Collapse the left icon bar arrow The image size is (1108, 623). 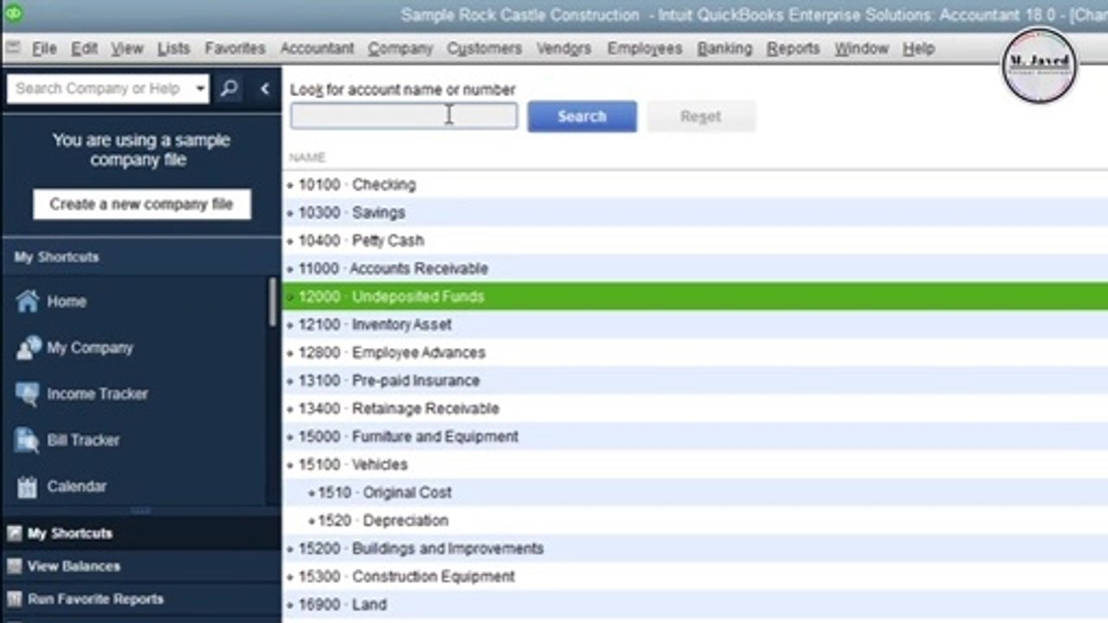pos(264,88)
